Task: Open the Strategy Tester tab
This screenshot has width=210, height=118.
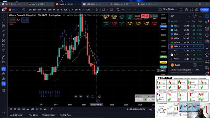Action: pyautogui.click(x=49, y=115)
